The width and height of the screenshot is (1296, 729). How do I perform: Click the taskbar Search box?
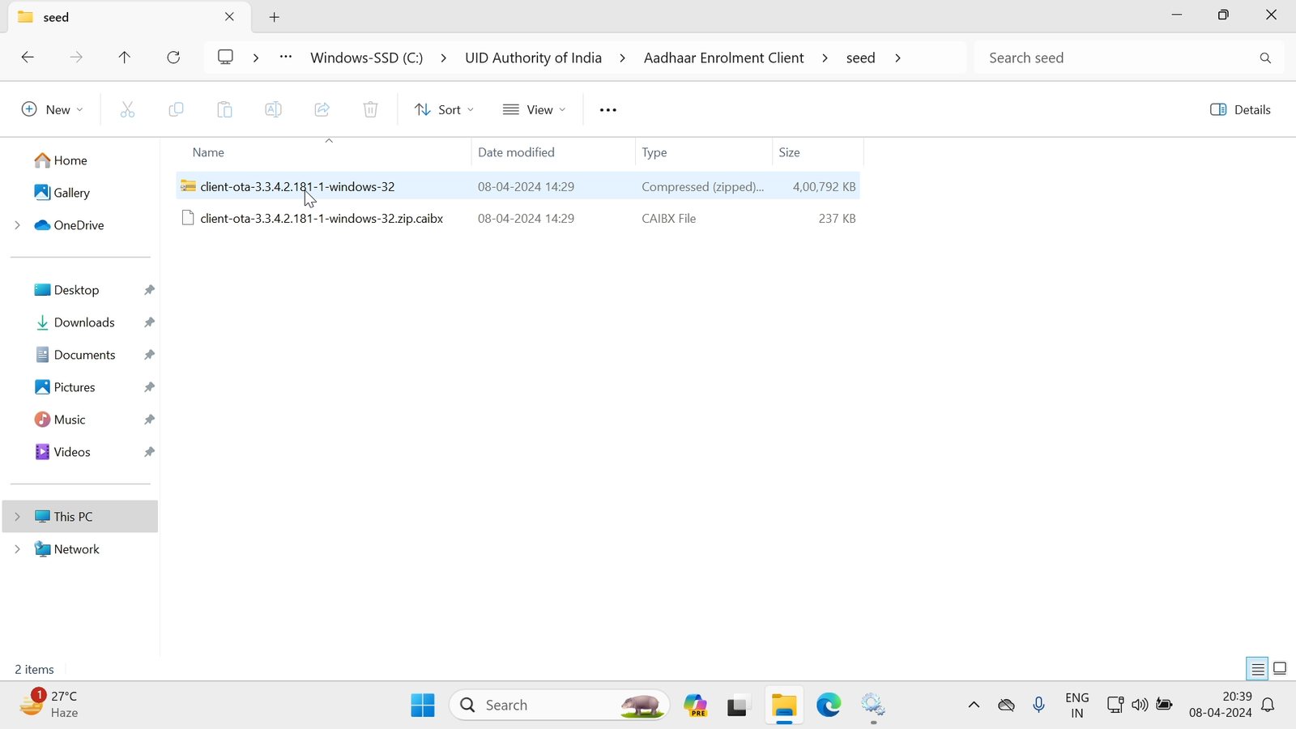click(x=560, y=706)
